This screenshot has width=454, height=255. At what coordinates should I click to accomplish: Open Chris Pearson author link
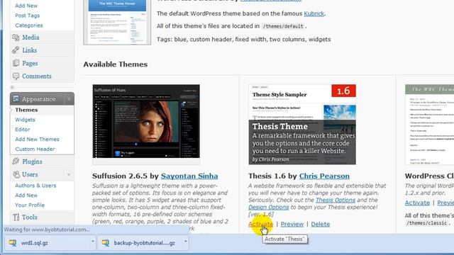[x=324, y=176]
